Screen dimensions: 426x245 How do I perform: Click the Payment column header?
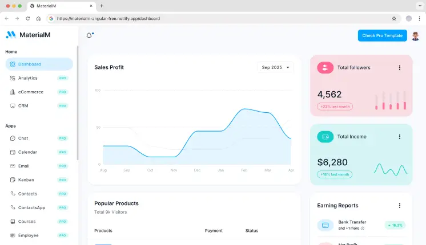click(x=214, y=231)
